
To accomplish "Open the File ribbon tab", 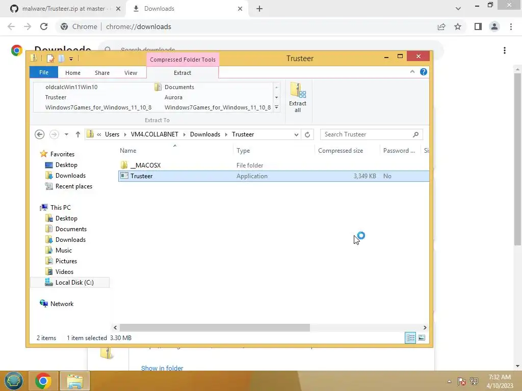I will [x=44, y=72].
